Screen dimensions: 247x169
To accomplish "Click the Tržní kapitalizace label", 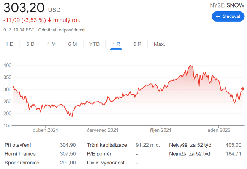I will pyautogui.click(x=108, y=145).
